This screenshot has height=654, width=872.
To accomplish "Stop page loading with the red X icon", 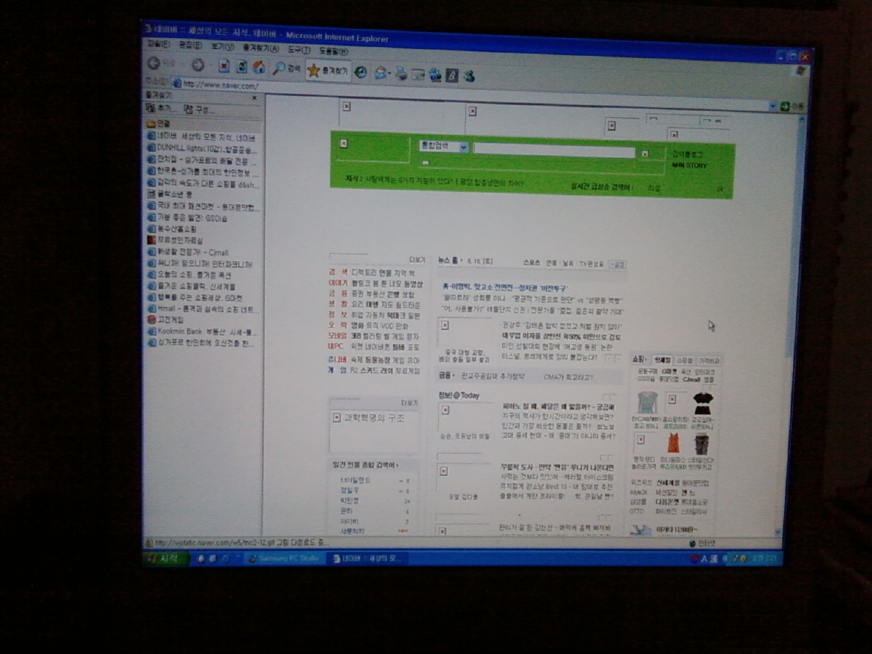I will coord(223,66).
